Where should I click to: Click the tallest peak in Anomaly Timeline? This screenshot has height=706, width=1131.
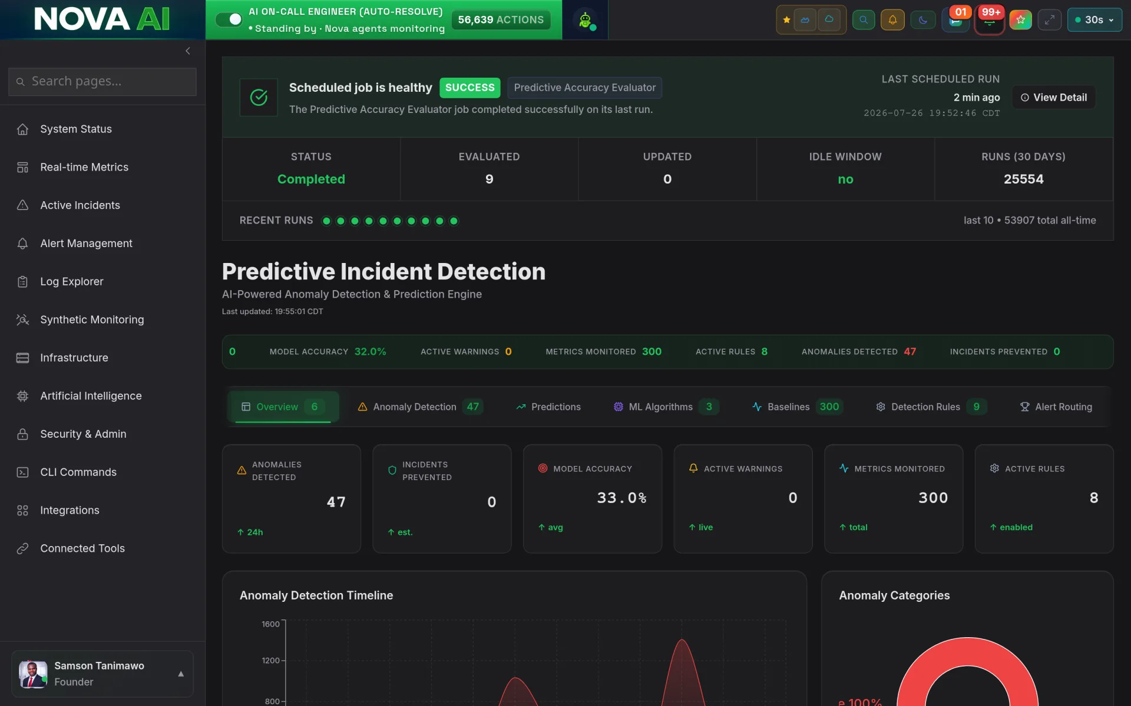coord(682,641)
